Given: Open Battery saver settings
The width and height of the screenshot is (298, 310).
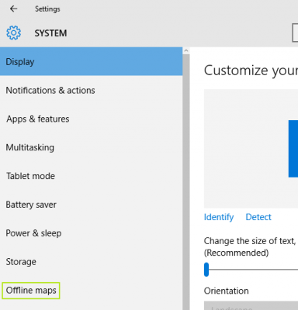Looking at the screenshot, I should [x=91, y=205].
